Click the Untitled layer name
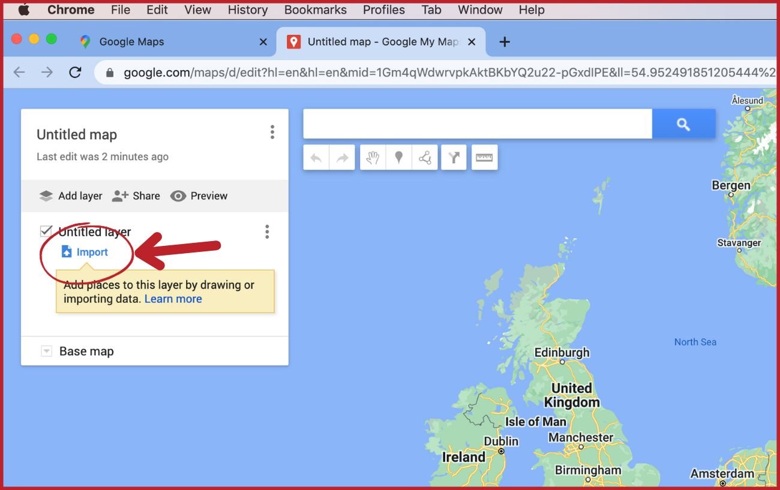The image size is (780, 490). pyautogui.click(x=95, y=232)
